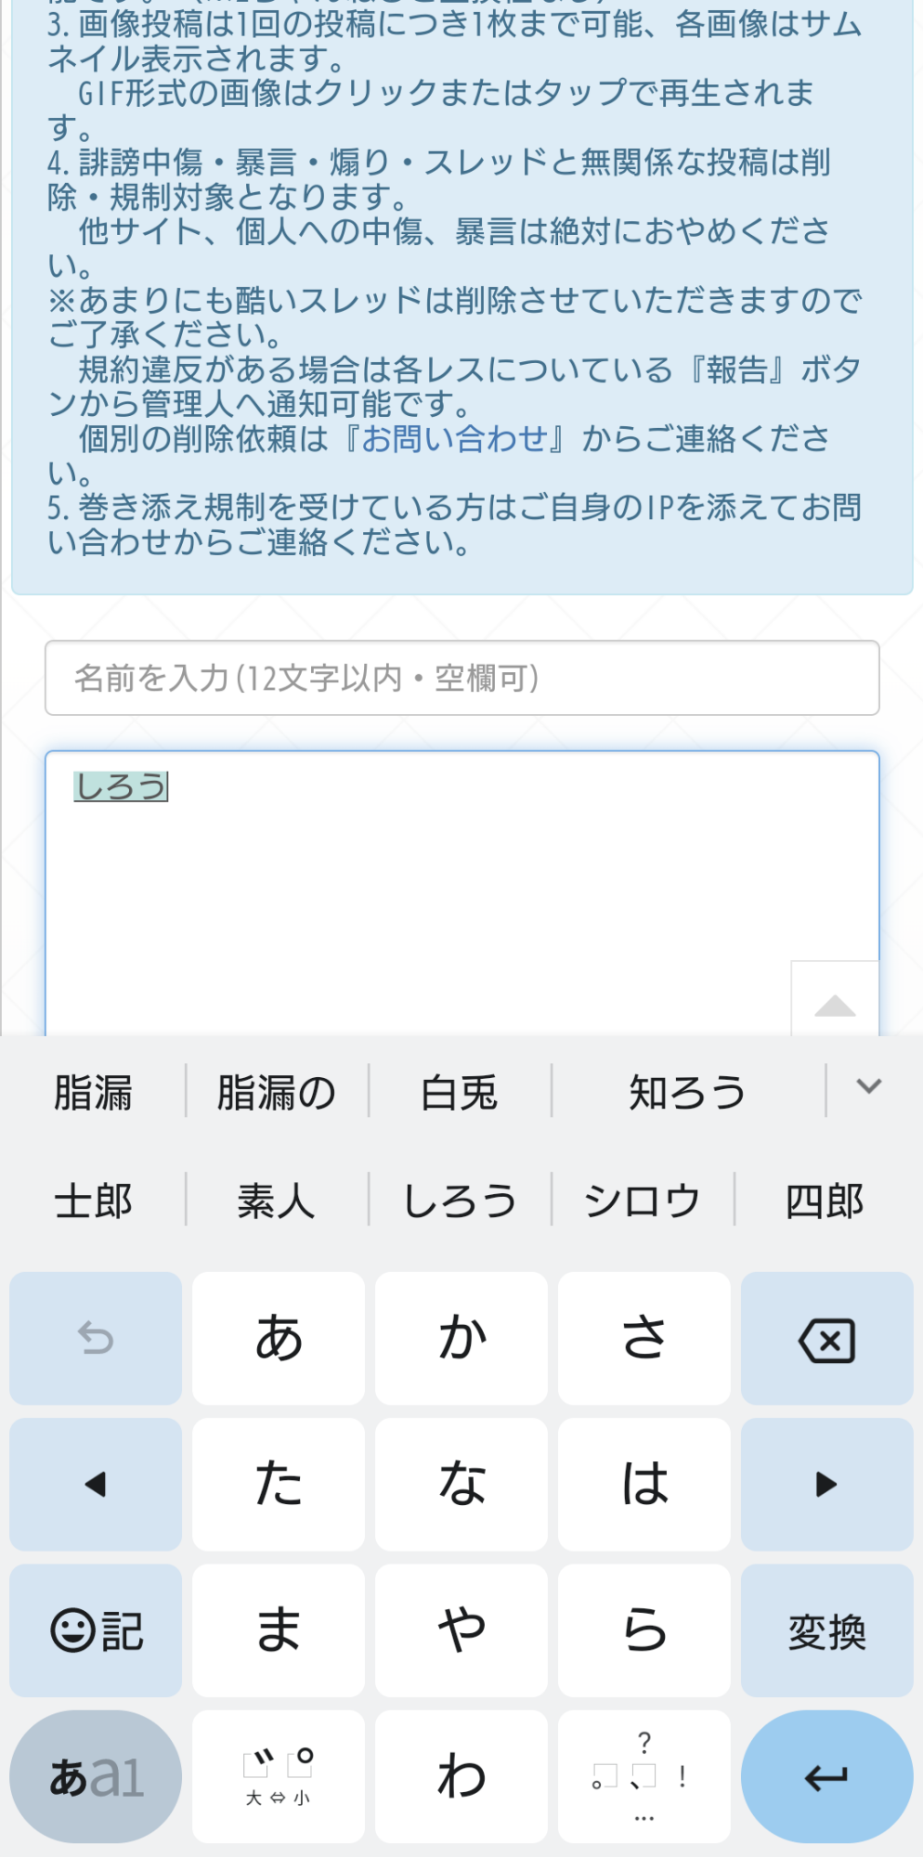Open the お問い合わせ contact link
Viewport: 923px width, 1857px height.
[454, 438]
